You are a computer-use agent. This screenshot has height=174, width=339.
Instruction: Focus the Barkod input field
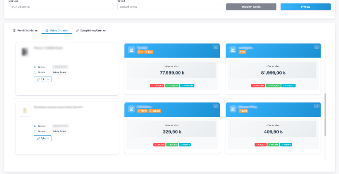coord(170,7)
